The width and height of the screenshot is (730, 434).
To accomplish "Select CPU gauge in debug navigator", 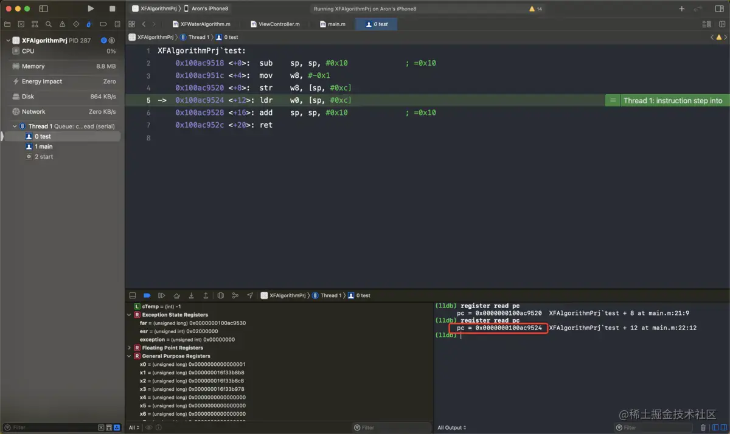I will (63, 51).
